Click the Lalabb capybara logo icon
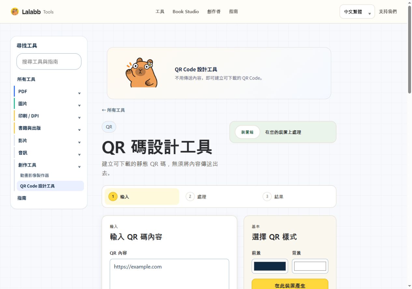The height and width of the screenshot is (289, 412). 15,12
